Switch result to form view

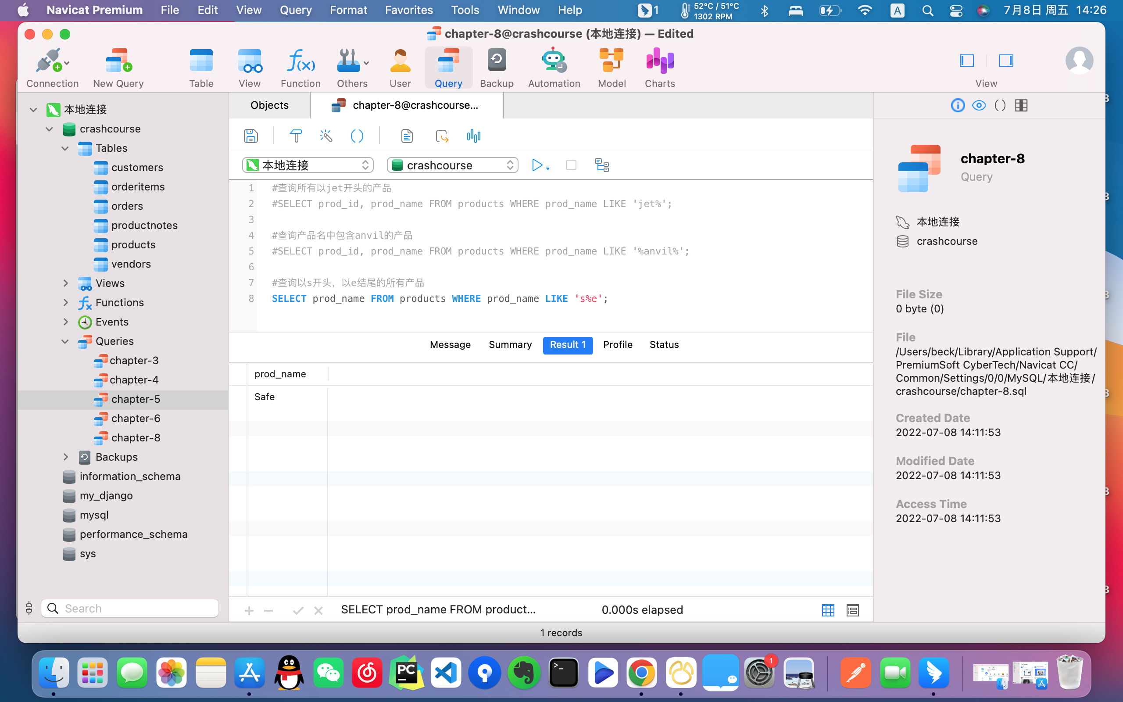pyautogui.click(x=852, y=610)
